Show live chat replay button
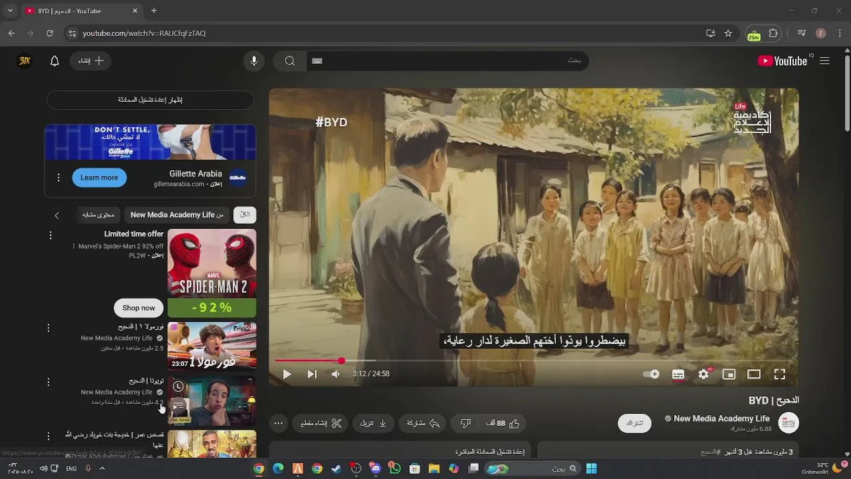The height and width of the screenshot is (479, 851). pos(150,100)
